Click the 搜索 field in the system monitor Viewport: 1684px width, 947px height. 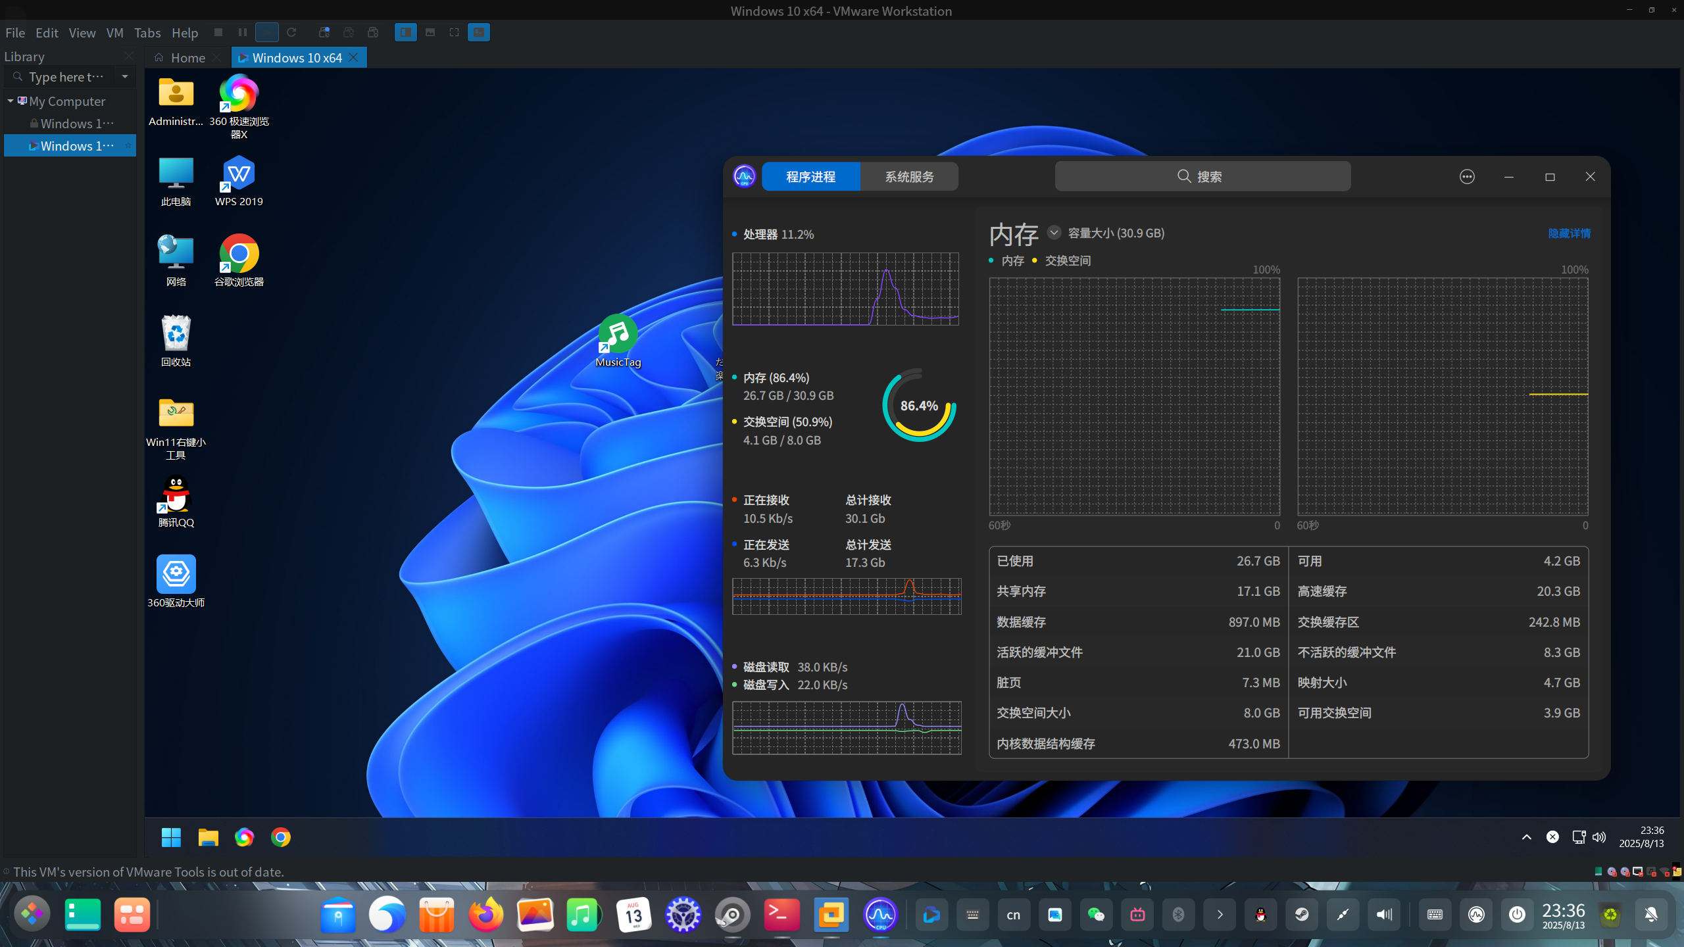point(1202,176)
